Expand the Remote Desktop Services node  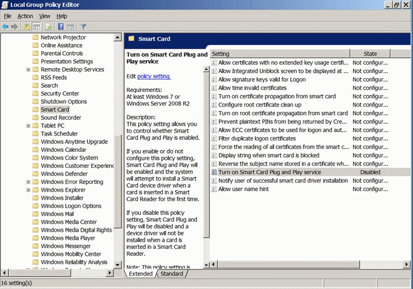coord(28,69)
